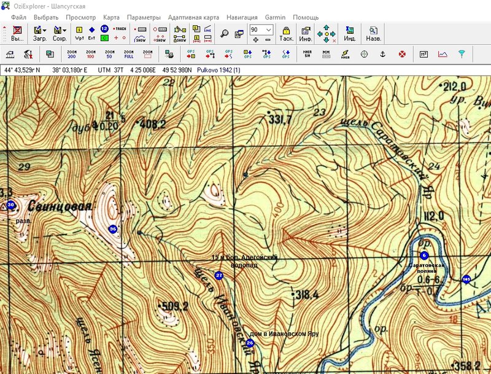Click the print map icon

pos(169,54)
